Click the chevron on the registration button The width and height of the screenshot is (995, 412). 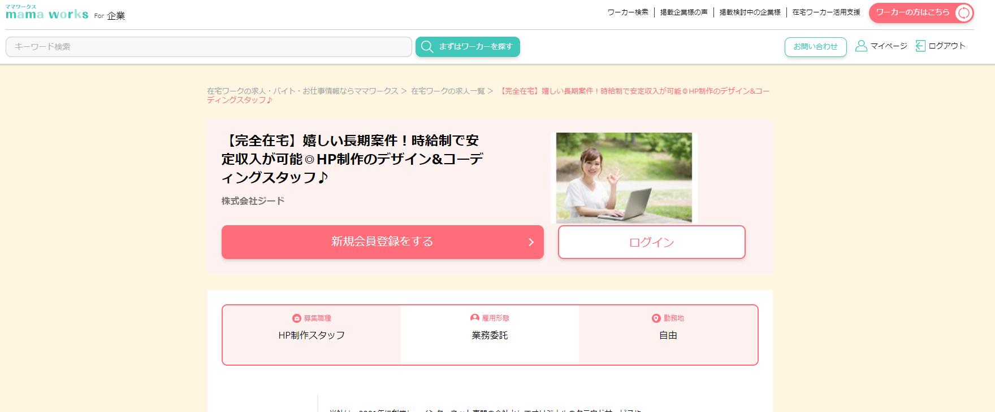[531, 242]
